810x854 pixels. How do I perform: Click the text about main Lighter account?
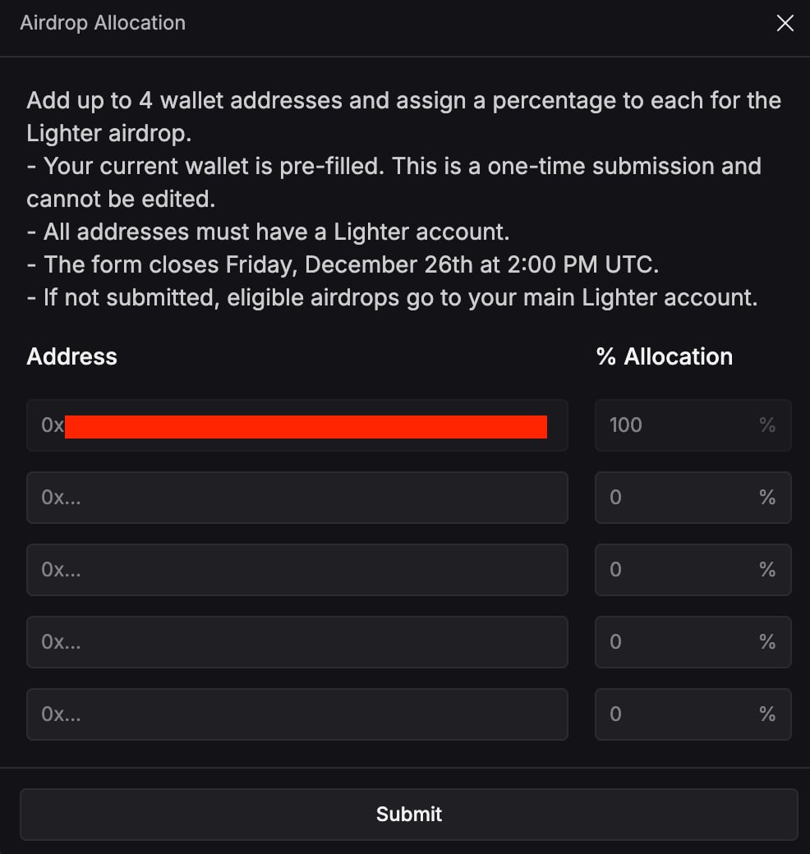click(x=392, y=297)
